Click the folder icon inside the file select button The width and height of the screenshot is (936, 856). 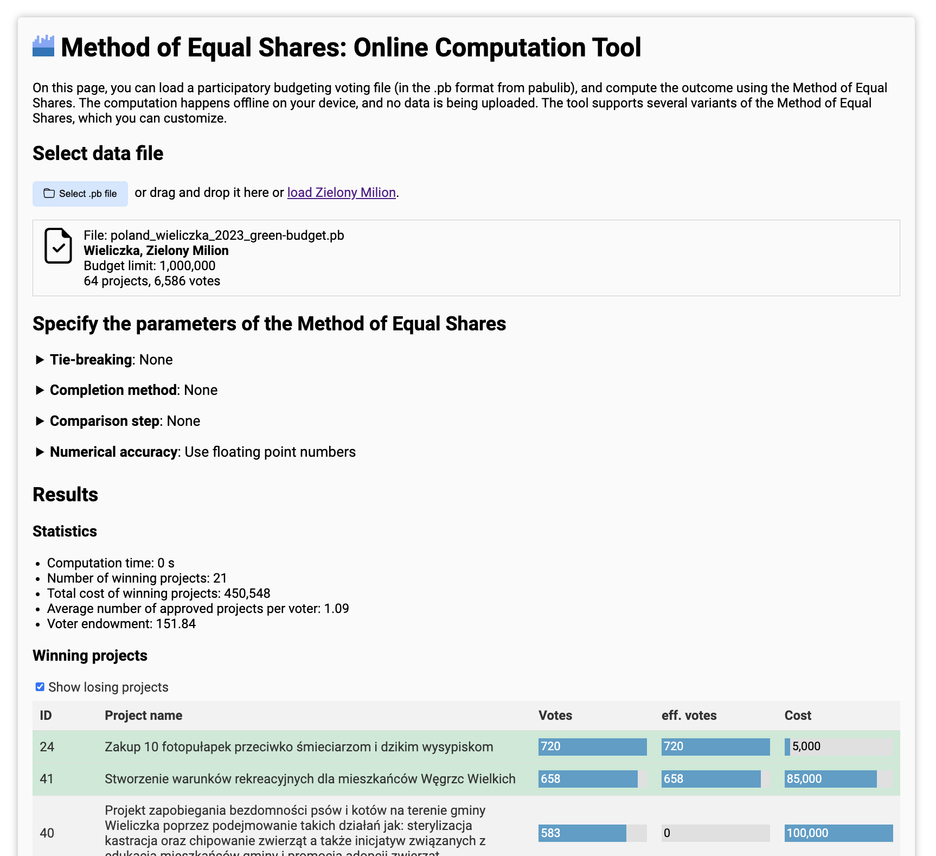(x=50, y=193)
